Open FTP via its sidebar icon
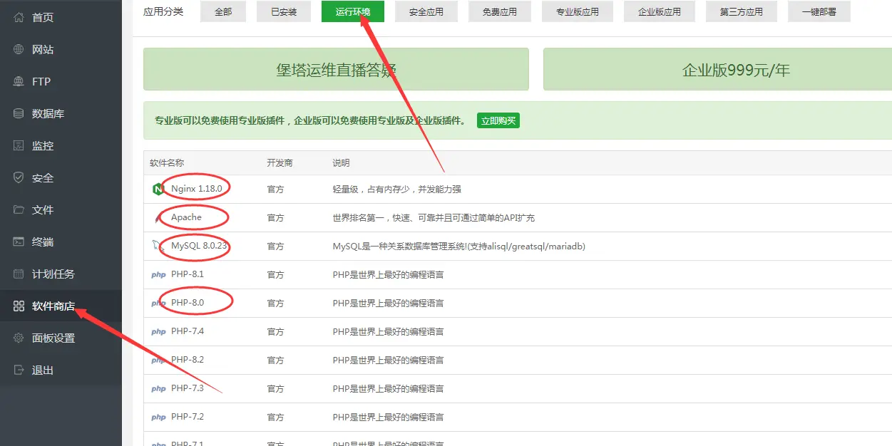Screen dimensions: 892x446 point(19,81)
